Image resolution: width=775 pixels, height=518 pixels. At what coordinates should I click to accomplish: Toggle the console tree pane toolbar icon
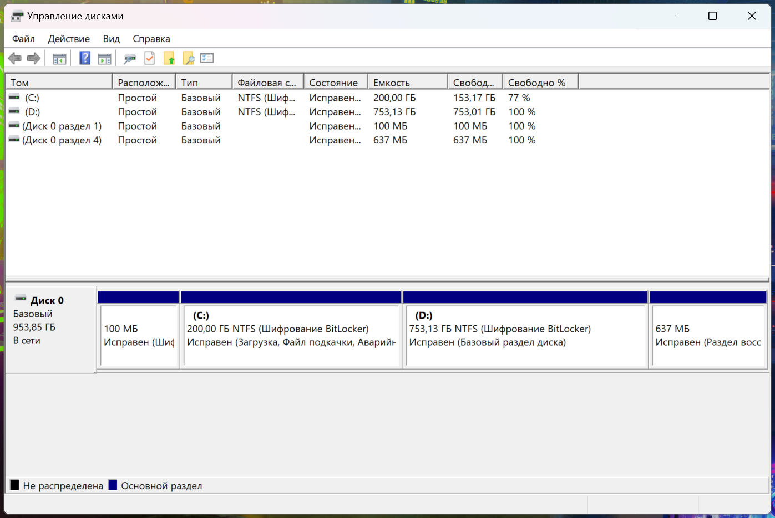tap(59, 58)
